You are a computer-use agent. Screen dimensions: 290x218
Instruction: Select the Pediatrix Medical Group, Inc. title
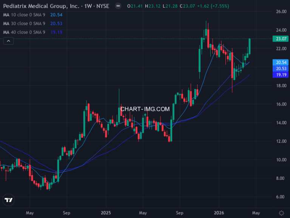pos(41,6)
